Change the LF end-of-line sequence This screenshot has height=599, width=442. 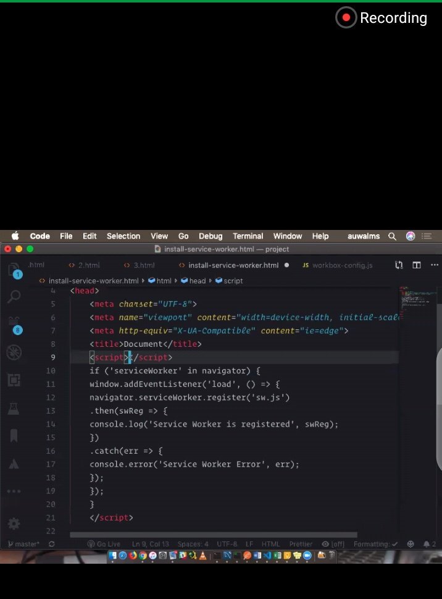[249, 544]
